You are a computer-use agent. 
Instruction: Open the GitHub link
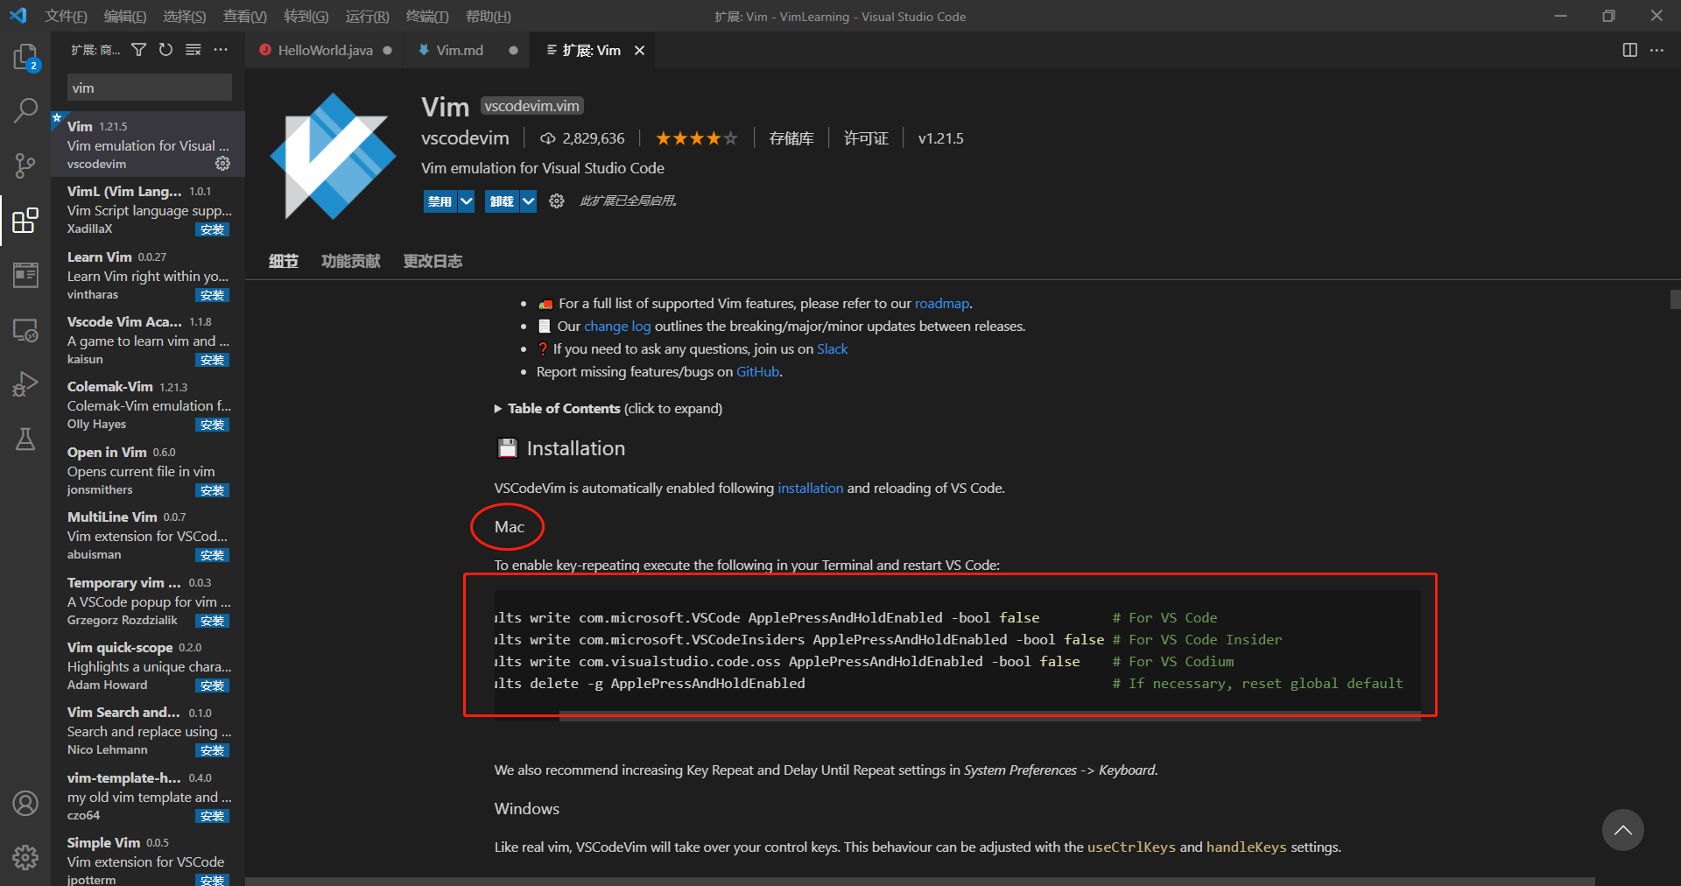point(757,372)
